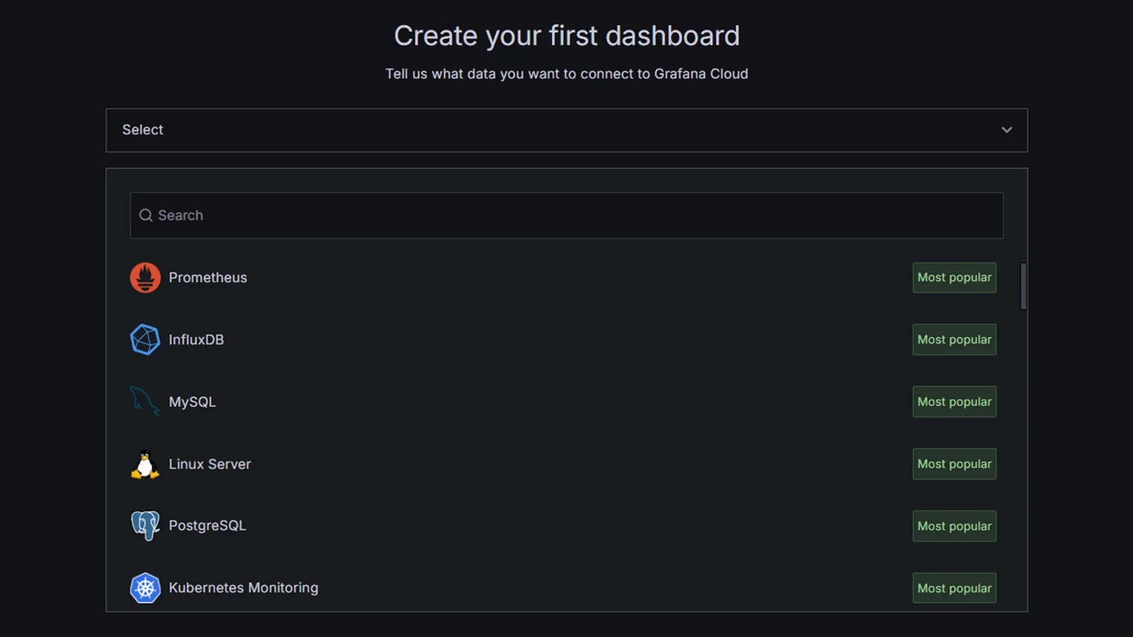
Task: Click the Prometheus flame icon
Action: click(145, 278)
